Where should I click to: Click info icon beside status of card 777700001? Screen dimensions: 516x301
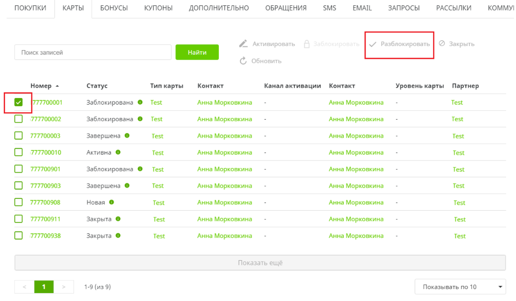click(140, 102)
